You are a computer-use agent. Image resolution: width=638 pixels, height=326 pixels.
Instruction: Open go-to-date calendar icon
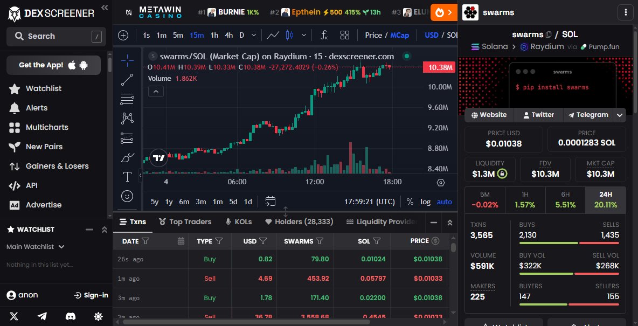click(x=270, y=202)
